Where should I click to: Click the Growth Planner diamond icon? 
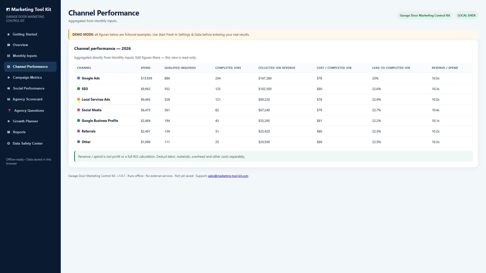click(8, 121)
